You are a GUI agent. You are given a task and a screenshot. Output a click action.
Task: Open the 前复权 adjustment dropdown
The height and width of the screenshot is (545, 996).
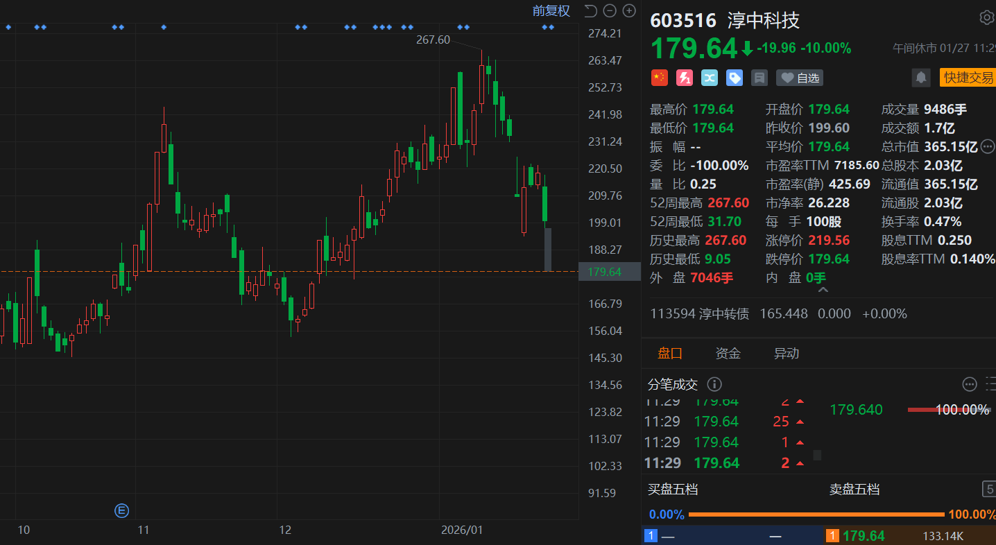coord(551,10)
